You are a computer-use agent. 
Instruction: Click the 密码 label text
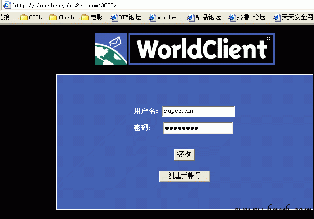142,128
